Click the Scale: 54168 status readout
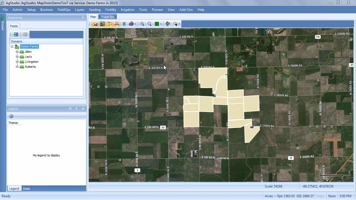This screenshot has height=200, width=356. (273, 186)
